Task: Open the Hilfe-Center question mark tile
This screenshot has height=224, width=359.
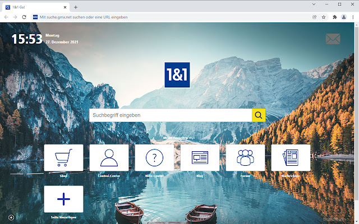Action: pyautogui.click(x=155, y=158)
